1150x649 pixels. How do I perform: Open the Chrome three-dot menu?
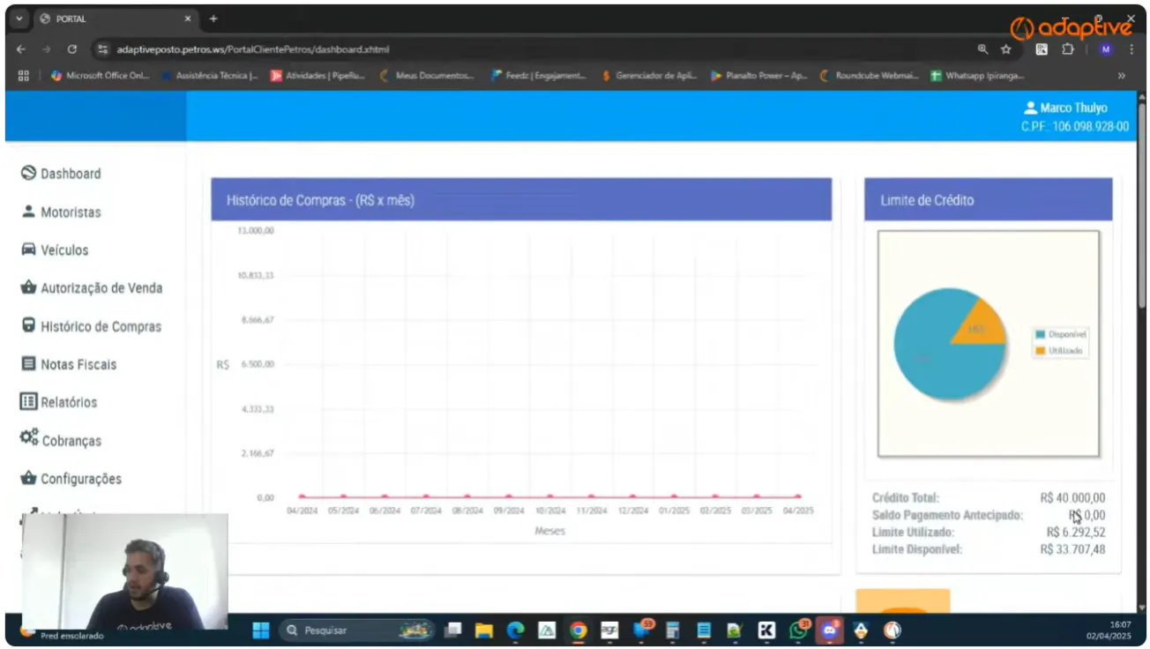pos(1131,49)
